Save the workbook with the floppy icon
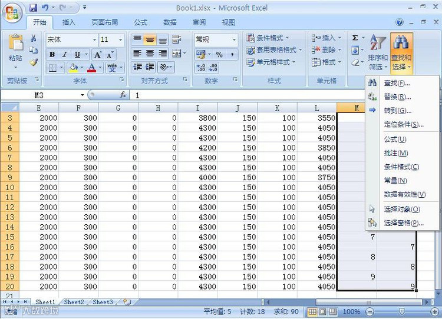Image resolution: width=442 pixels, height=319 pixels. [33, 8]
